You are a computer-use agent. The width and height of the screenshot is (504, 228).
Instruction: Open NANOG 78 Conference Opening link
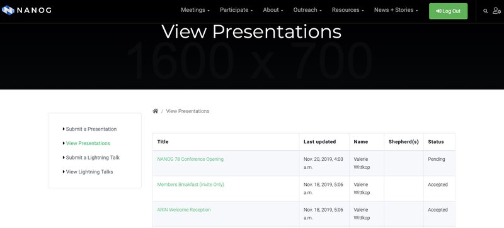click(x=190, y=159)
